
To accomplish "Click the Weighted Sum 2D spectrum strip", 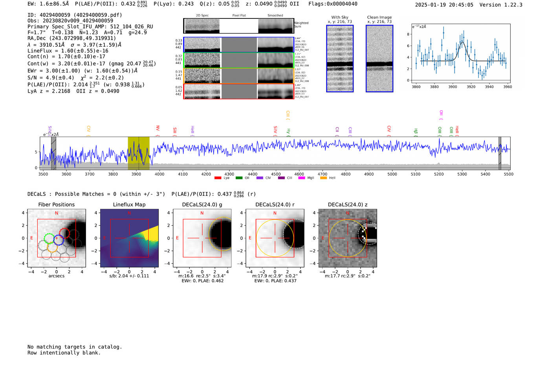I will (x=239, y=26).
